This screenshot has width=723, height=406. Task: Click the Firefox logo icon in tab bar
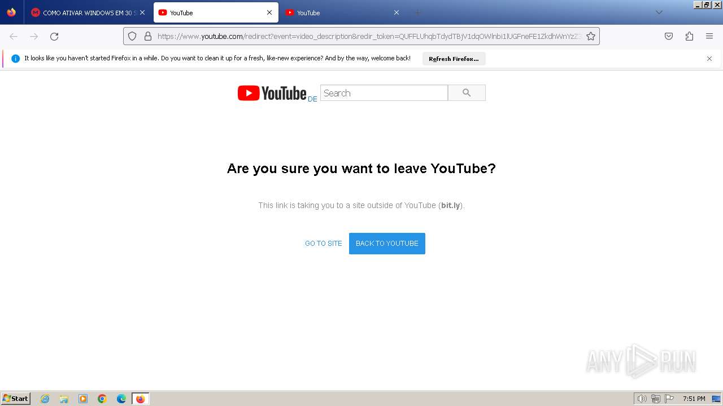coord(11,12)
